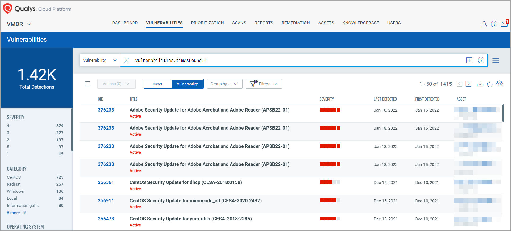Viewport: 511px width, 231px height.
Task: Open the Assets tab
Action: tap(326, 23)
